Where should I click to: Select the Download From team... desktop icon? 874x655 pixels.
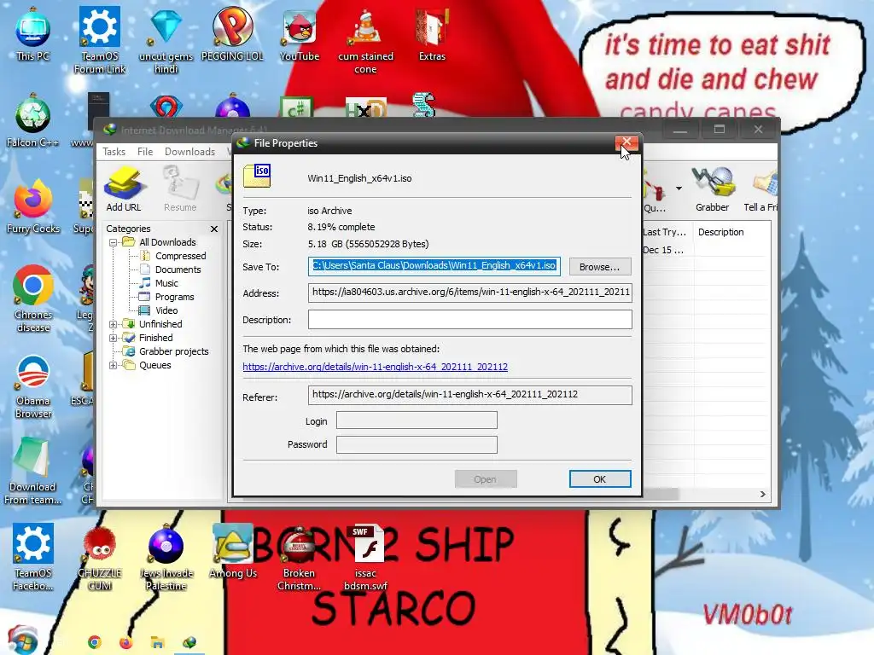[33, 471]
